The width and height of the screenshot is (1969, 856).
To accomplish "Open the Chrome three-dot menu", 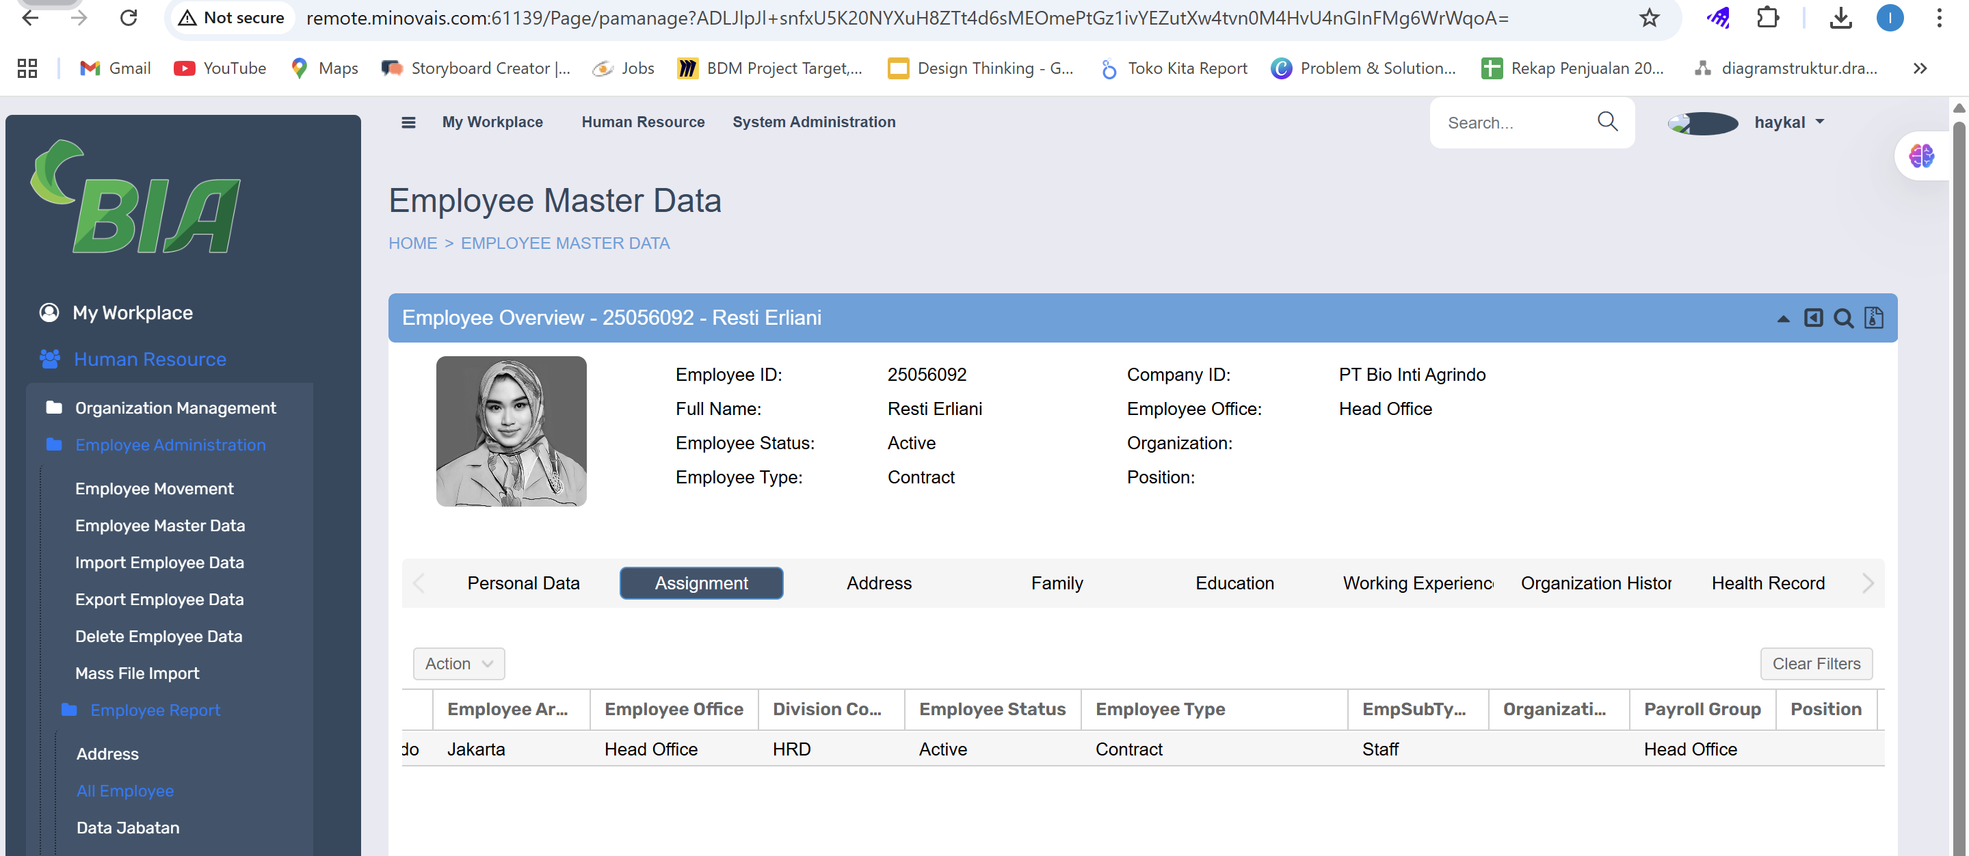I will (1939, 18).
